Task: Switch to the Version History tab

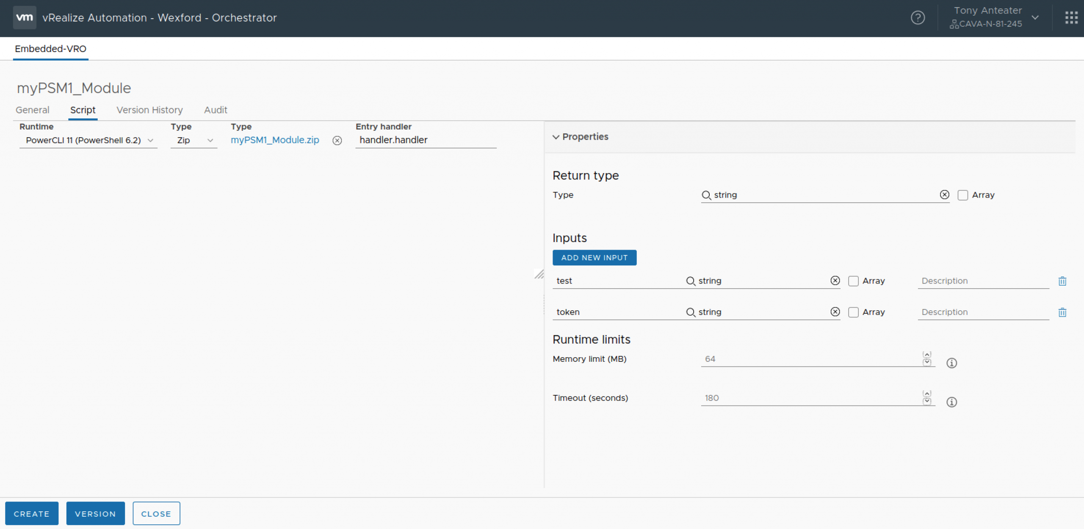Action: coord(149,109)
